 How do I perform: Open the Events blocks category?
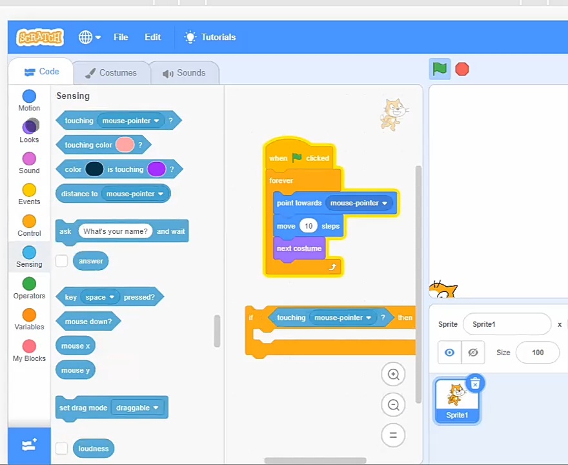pos(29,194)
